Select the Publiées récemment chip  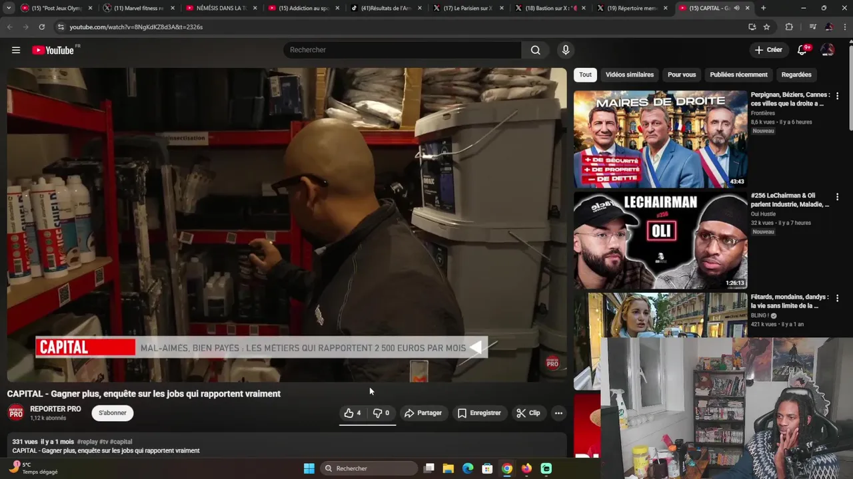click(738, 75)
